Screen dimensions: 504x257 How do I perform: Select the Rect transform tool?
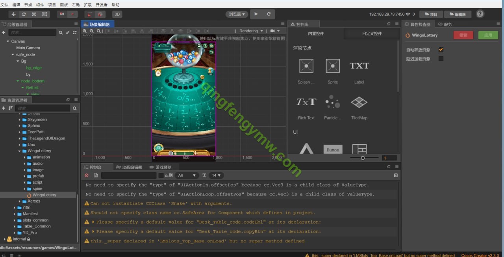pyautogui.click(x=44, y=14)
